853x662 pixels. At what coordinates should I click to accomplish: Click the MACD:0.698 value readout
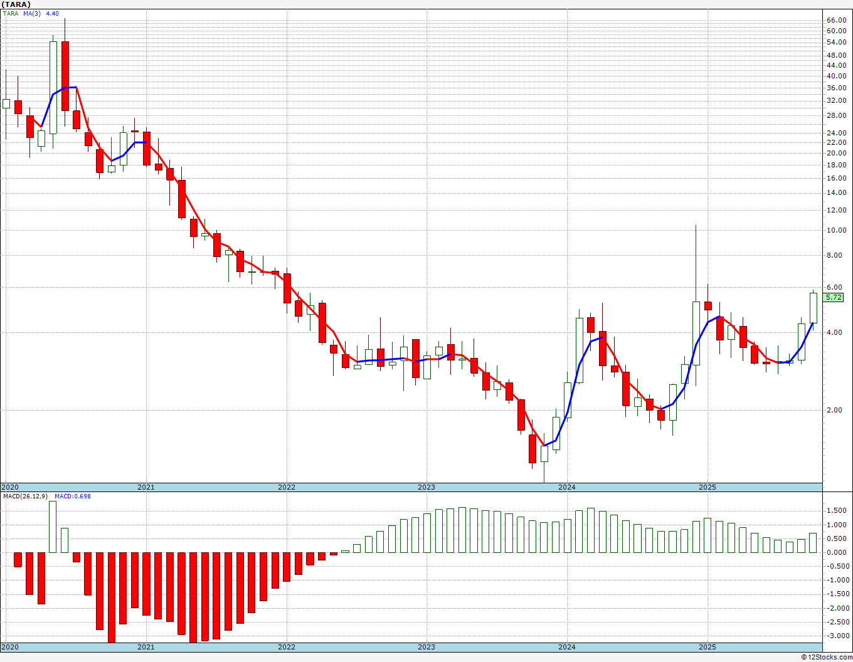tap(73, 496)
